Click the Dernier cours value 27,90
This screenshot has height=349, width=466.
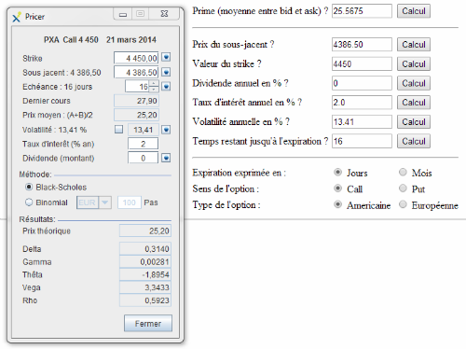pyautogui.click(x=136, y=101)
